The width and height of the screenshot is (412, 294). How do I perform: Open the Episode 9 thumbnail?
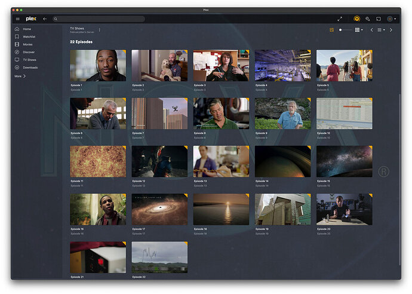click(x=282, y=114)
